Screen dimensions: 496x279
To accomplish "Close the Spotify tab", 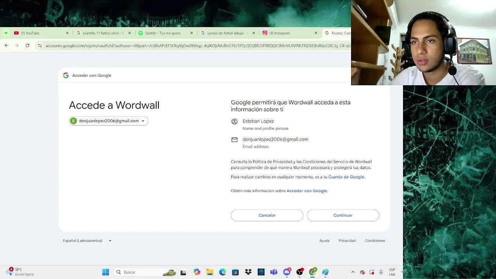I will coord(191,33).
